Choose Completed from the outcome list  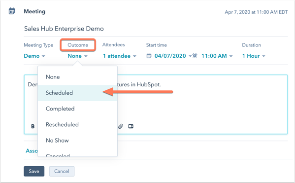click(x=77, y=109)
